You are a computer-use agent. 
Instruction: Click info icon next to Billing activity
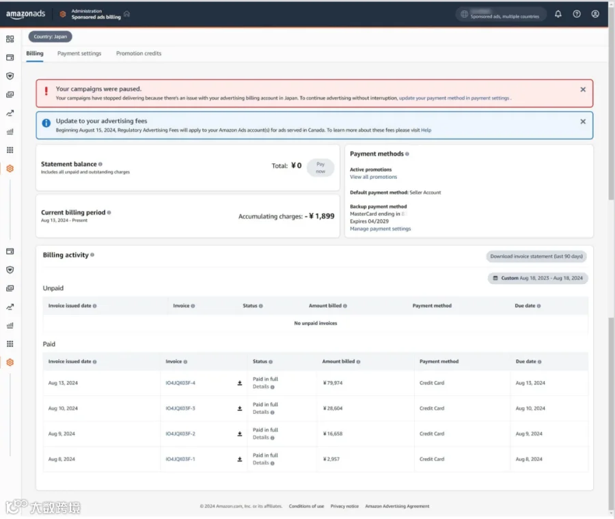92,255
